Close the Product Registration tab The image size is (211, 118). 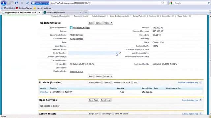point(81,12)
